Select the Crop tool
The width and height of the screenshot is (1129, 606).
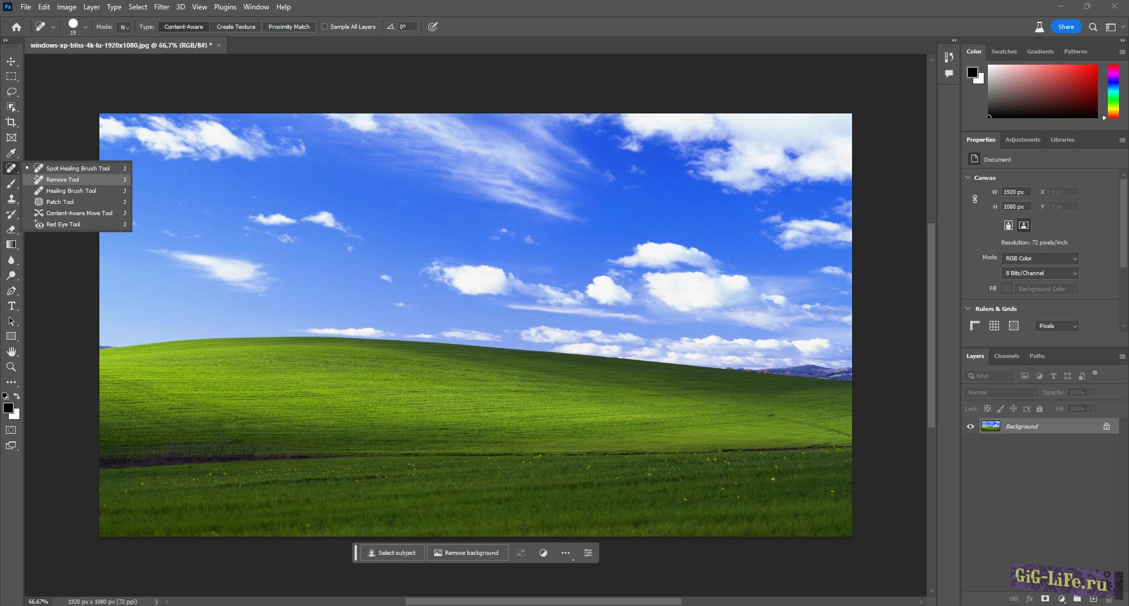[x=11, y=122]
